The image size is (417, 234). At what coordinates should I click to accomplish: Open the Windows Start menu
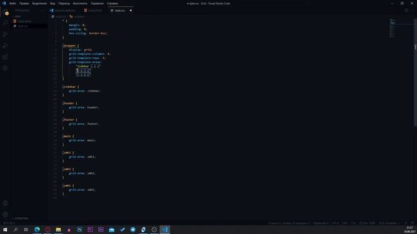click(x=5, y=229)
